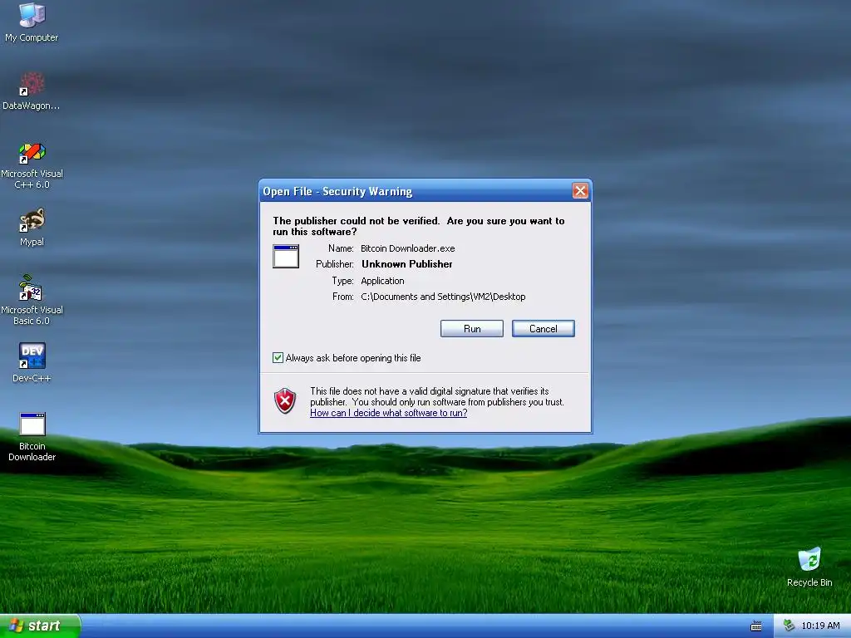Click the path 'C:\Documents and Settings\VM2\Desktop'
Screen dimensions: 851x638
click(443, 297)
